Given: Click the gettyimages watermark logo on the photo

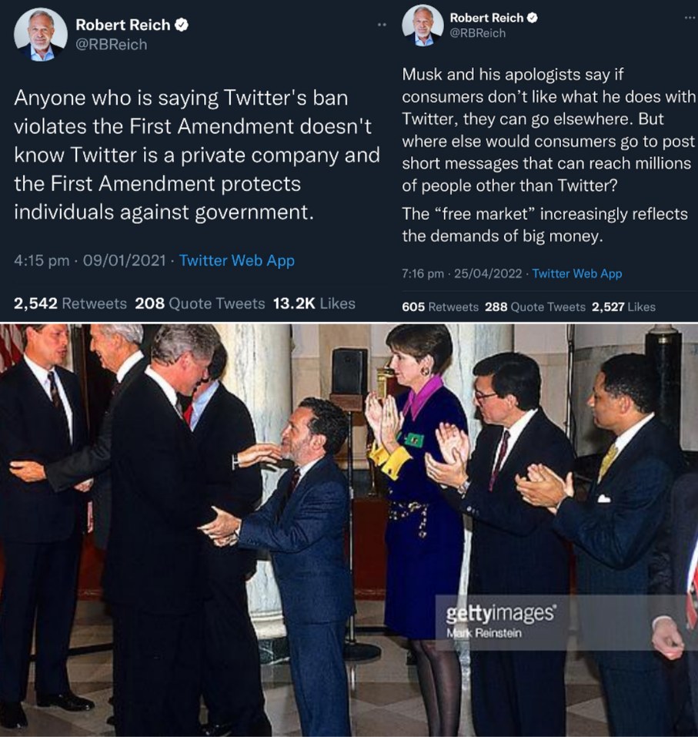Looking at the screenshot, I should click(500, 614).
